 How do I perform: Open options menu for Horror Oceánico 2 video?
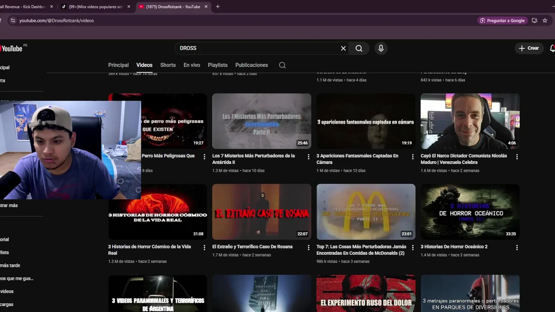point(516,247)
